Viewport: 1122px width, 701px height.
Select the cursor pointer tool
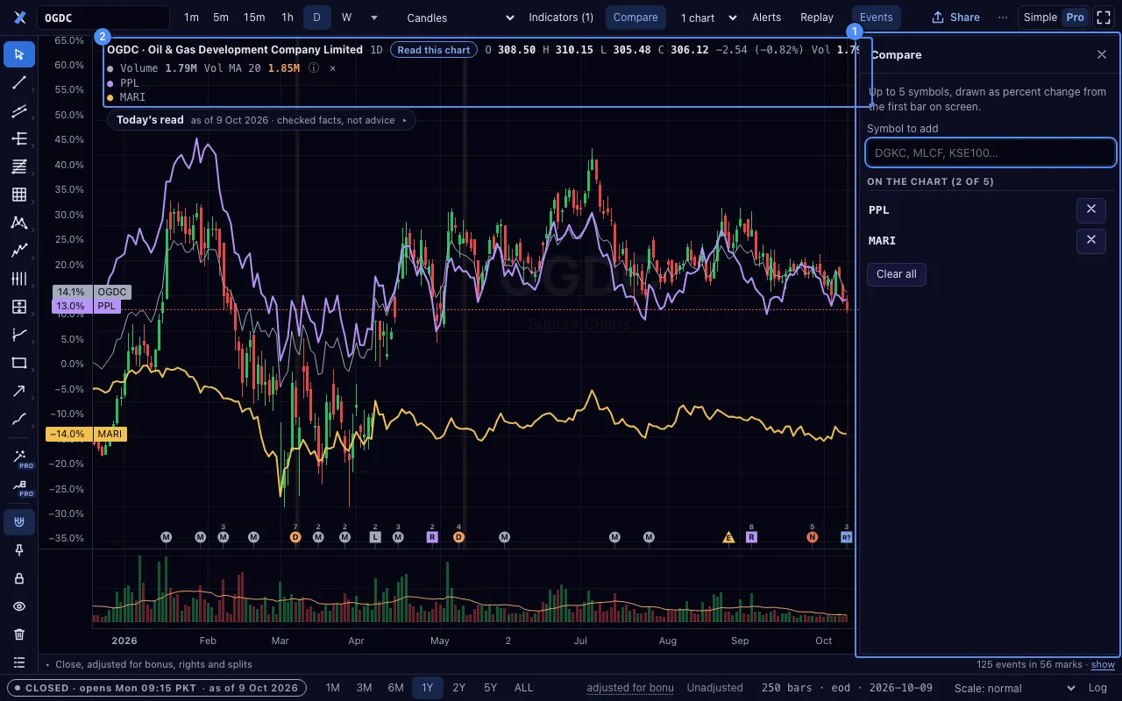tap(19, 54)
